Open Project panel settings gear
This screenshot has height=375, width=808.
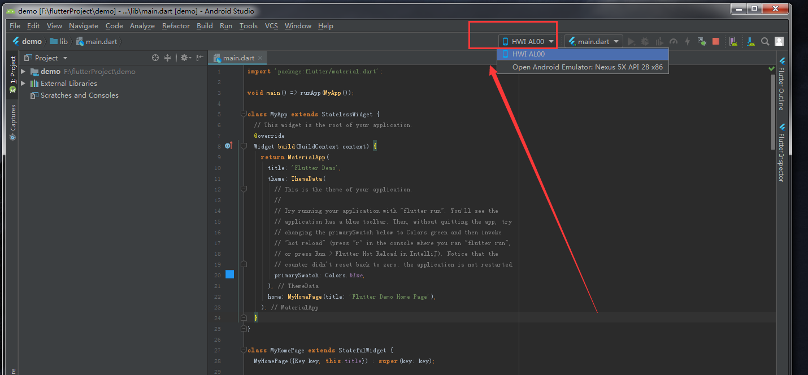point(185,58)
